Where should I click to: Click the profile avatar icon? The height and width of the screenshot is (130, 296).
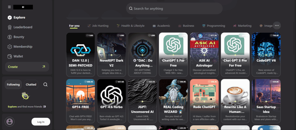click(x=10, y=122)
